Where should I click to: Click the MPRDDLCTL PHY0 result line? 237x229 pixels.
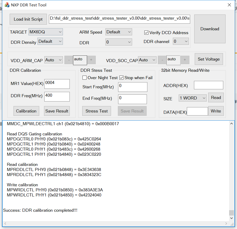pos(54,169)
